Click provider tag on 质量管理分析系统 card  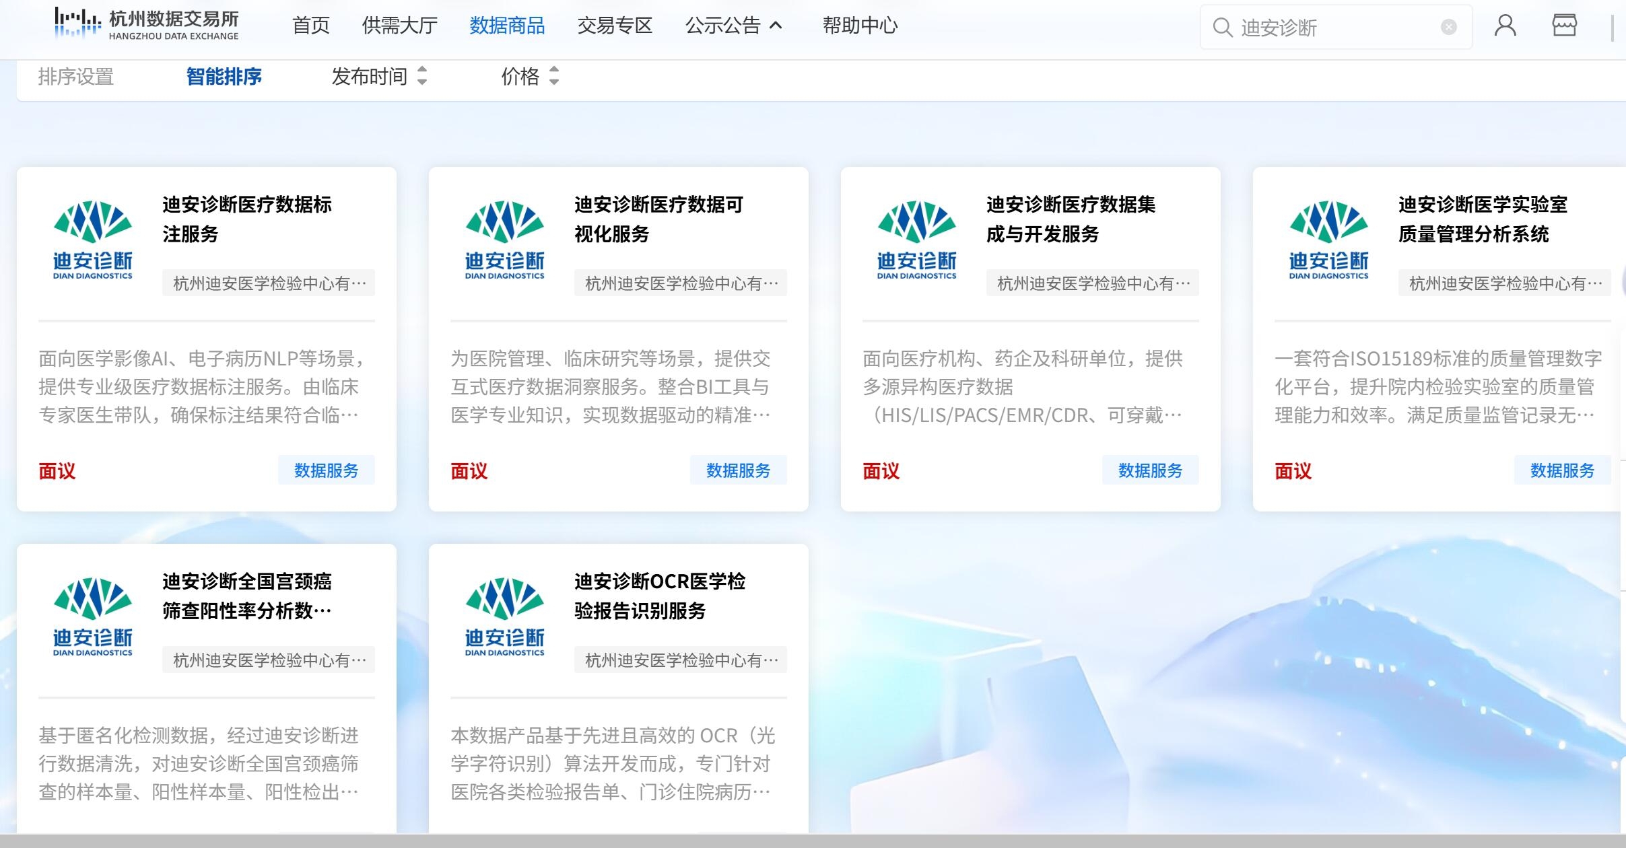tap(1505, 283)
